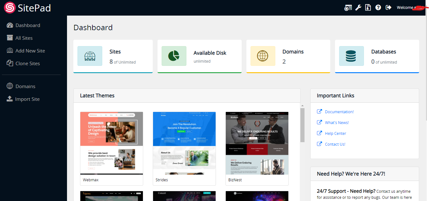Click the logout arrow icon
This screenshot has width=429, height=201.
point(388,7)
